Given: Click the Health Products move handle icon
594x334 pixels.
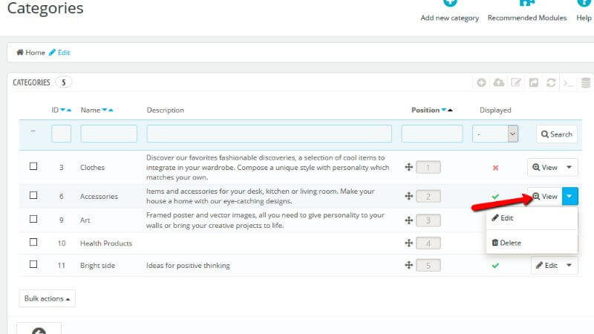Looking at the screenshot, I should 409,243.
